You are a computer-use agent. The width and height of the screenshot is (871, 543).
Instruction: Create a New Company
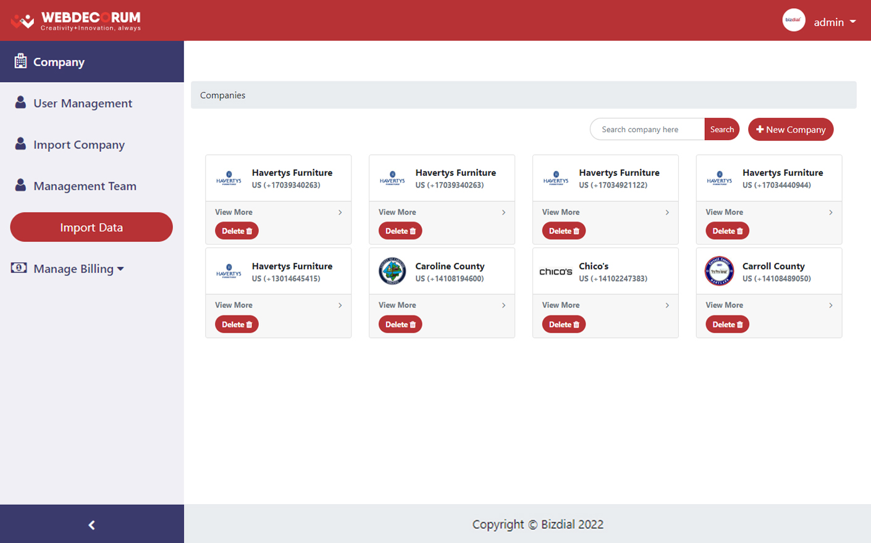pyautogui.click(x=791, y=129)
